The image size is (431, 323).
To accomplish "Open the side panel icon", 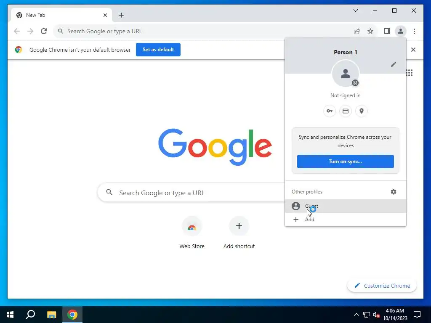I will pyautogui.click(x=387, y=31).
